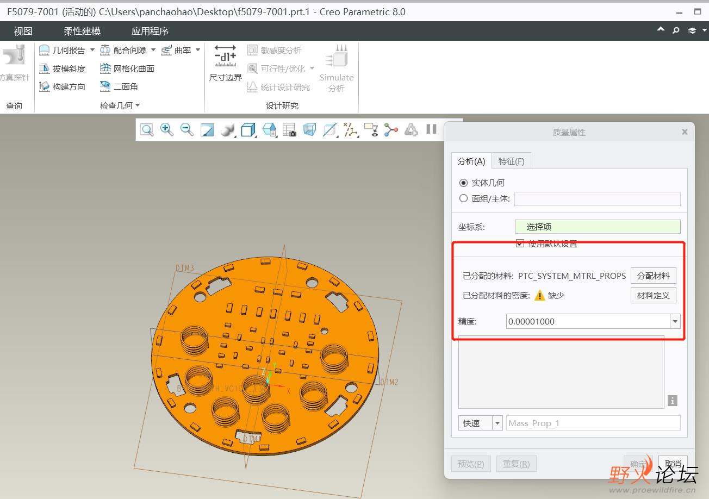Open the 柔性建模 ribbon tab

point(82,31)
